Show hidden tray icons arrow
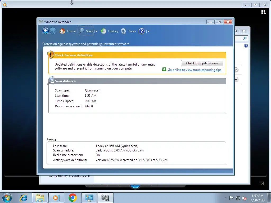The height and width of the screenshot is (203, 271). [x=225, y=198]
